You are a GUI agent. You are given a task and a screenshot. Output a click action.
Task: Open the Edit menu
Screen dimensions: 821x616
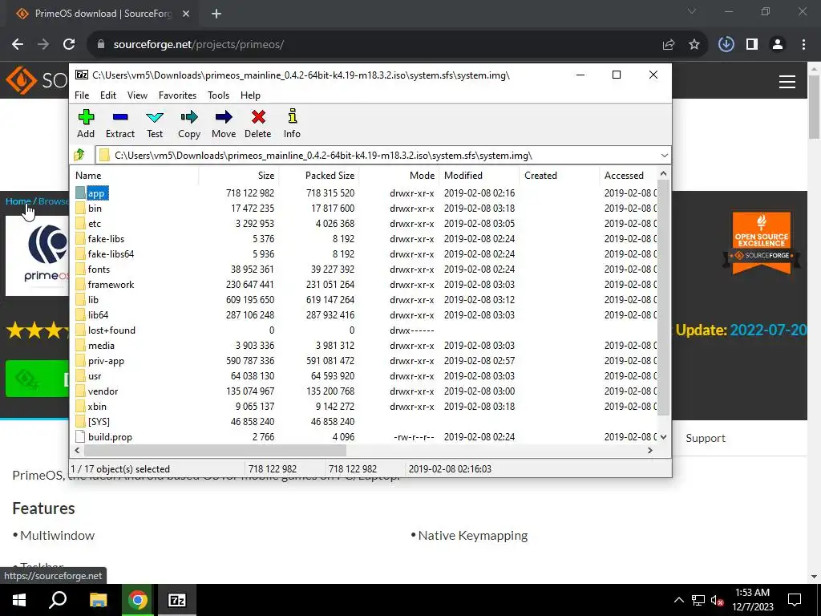click(108, 95)
